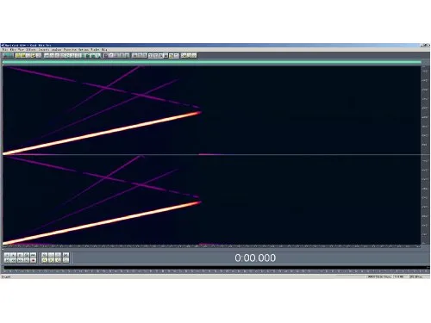
Task: Open the Edit menu
Action: (x=13, y=49)
